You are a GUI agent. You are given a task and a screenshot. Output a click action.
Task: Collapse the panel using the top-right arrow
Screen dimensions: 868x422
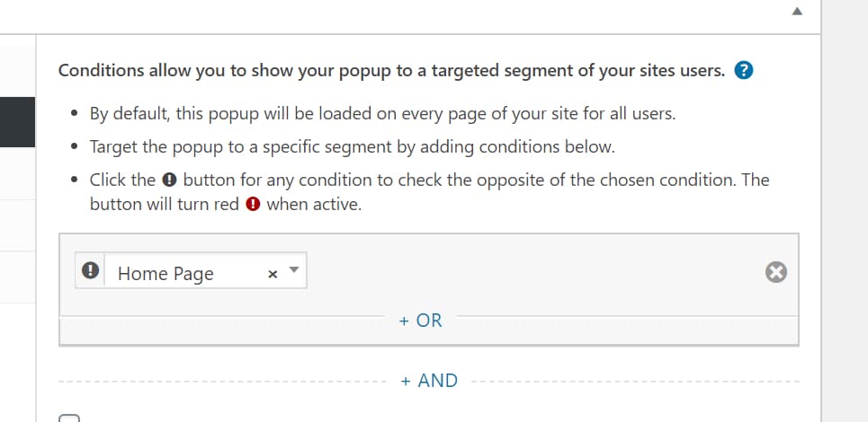click(796, 13)
